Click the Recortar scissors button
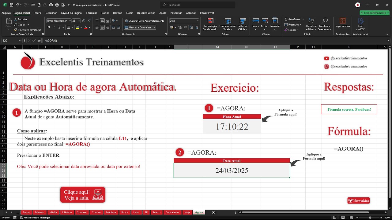Viewport: 392px width, 220px height. (21, 19)
